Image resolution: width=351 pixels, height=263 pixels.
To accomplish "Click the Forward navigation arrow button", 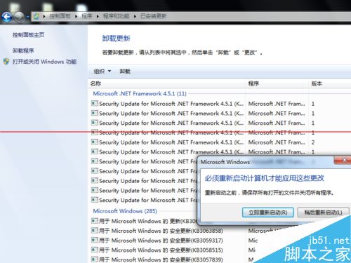I will coord(19,17).
